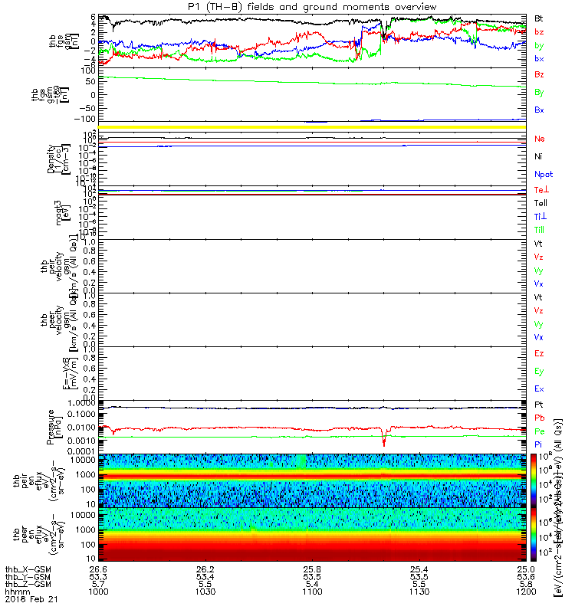Click the Pressure [nPa] axis label
Screen dimensions: 575x613
click(54, 427)
